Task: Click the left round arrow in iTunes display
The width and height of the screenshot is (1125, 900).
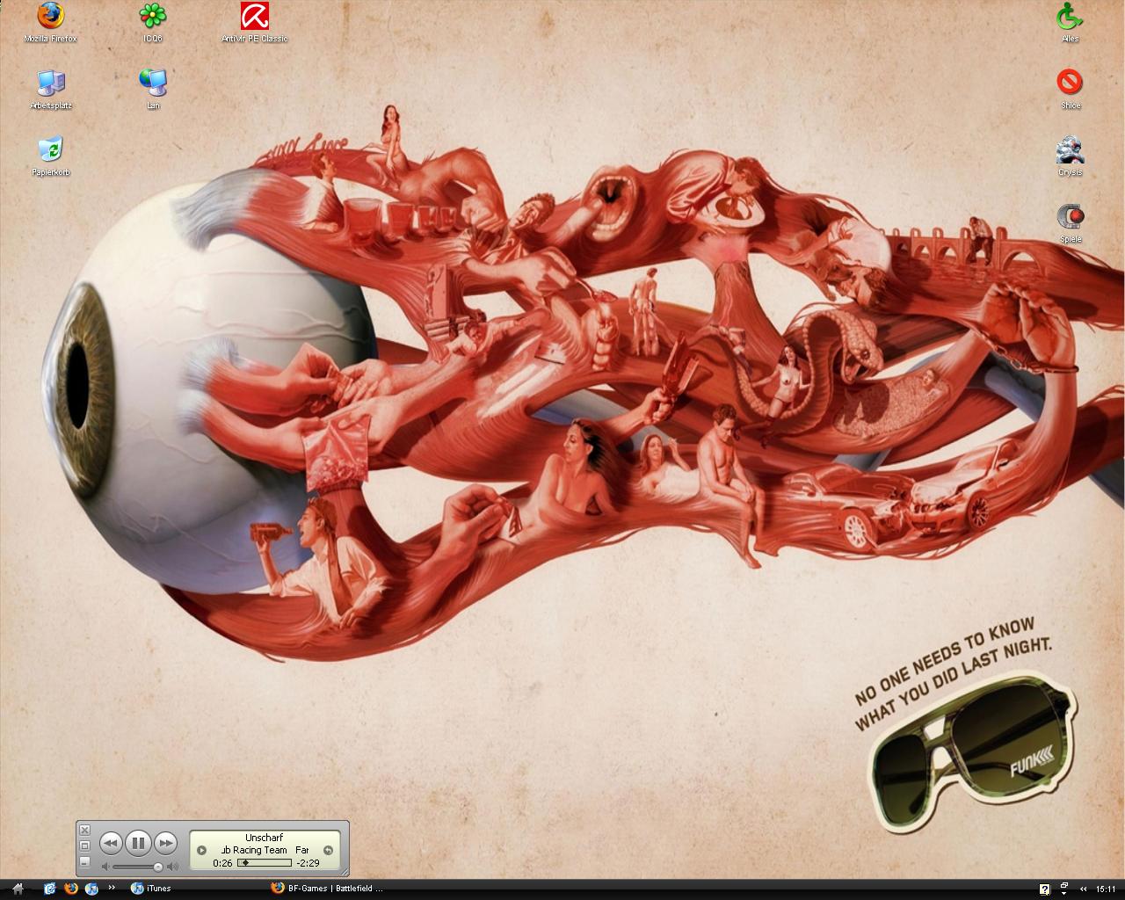Action: 201,850
